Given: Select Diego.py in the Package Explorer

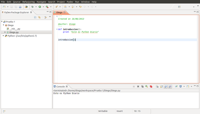Looking at the screenshot, I should 14,32.
